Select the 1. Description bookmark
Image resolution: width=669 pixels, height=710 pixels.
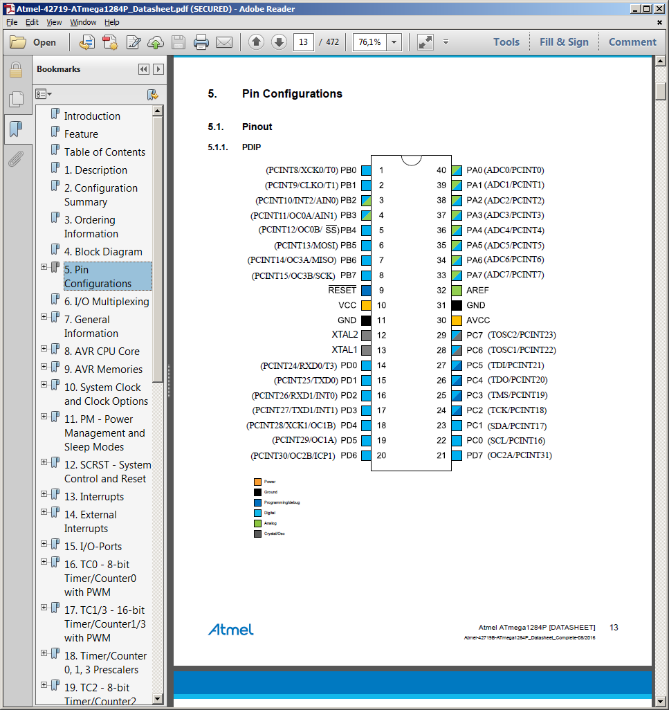(95, 170)
